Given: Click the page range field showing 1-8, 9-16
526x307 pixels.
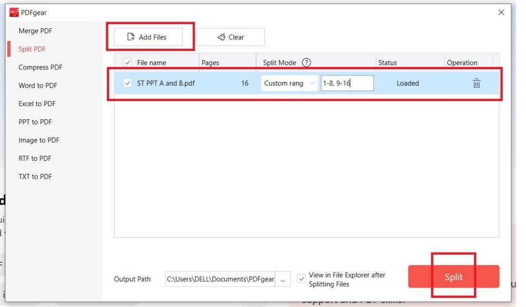Looking at the screenshot, I should click(347, 83).
